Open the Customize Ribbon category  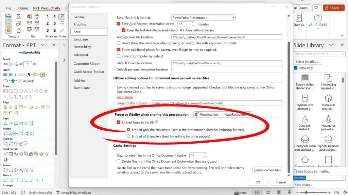tap(89, 64)
